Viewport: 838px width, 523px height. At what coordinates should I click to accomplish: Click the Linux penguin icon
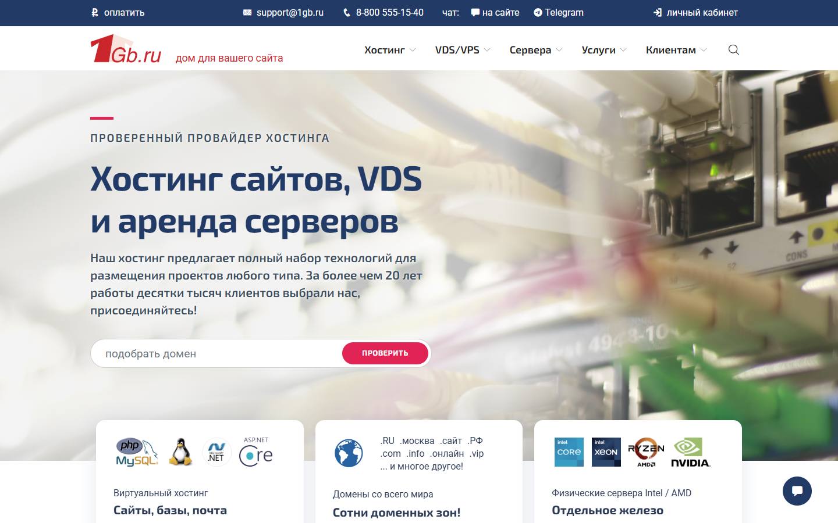click(x=181, y=452)
